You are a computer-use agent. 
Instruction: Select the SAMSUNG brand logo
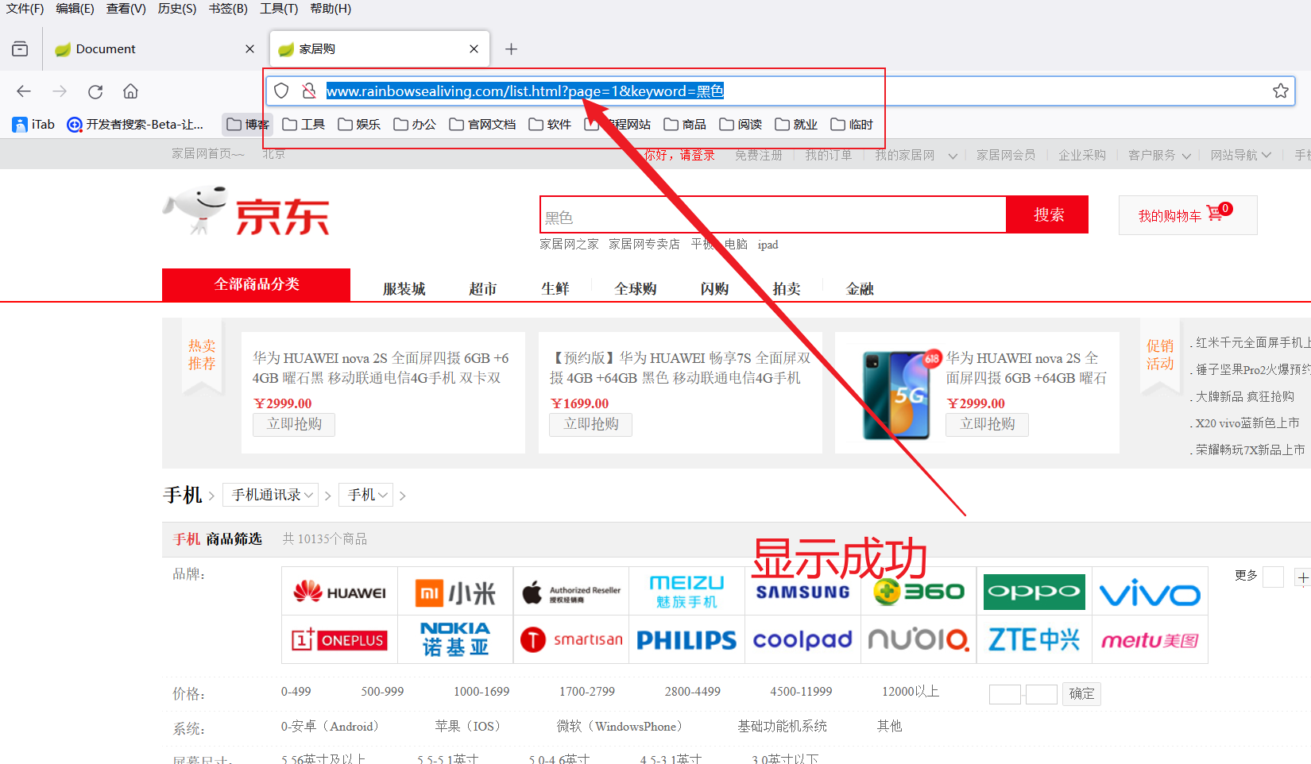pyautogui.click(x=802, y=592)
